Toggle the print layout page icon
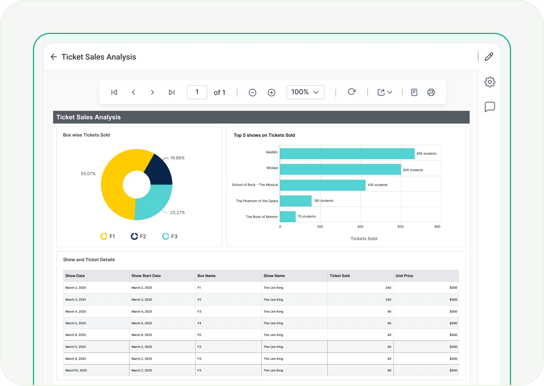544x386 pixels. (414, 92)
